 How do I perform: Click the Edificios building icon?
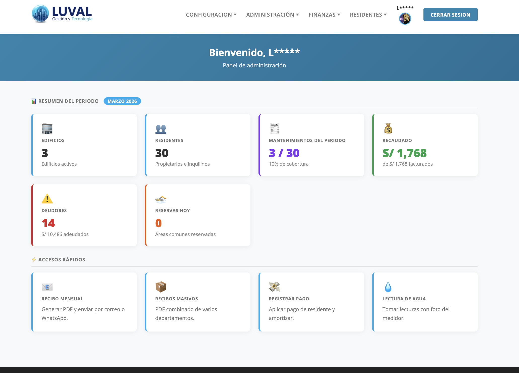tap(47, 129)
